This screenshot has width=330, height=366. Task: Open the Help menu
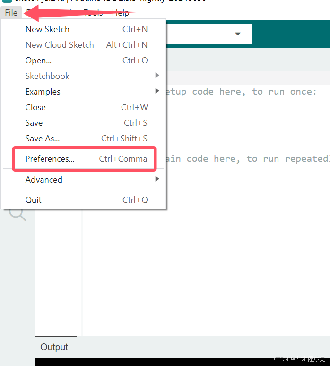click(x=121, y=13)
